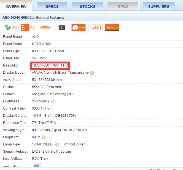This screenshot has height=170, width=183.
Task: Click the 'AUO M240HVN02.1 General Features' heading
Action: (33, 18)
